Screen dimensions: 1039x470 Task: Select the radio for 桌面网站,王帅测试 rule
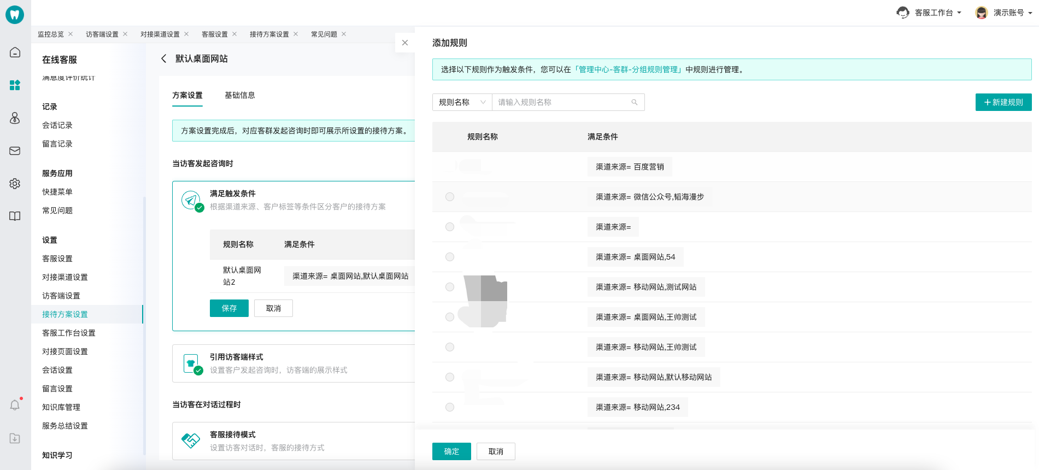(450, 317)
